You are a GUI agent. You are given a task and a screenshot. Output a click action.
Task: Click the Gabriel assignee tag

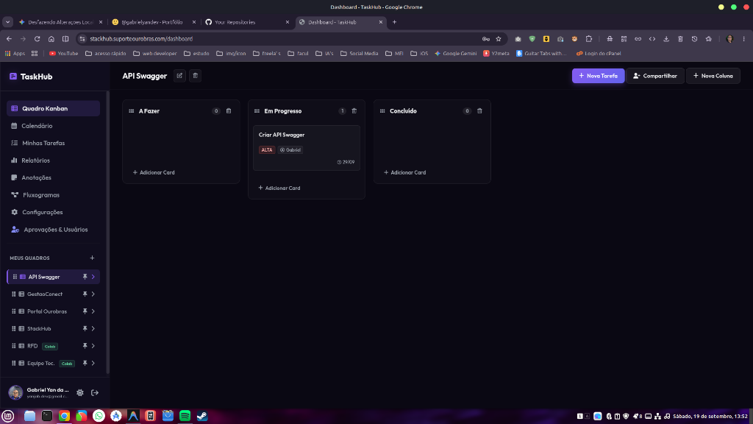[290, 150]
